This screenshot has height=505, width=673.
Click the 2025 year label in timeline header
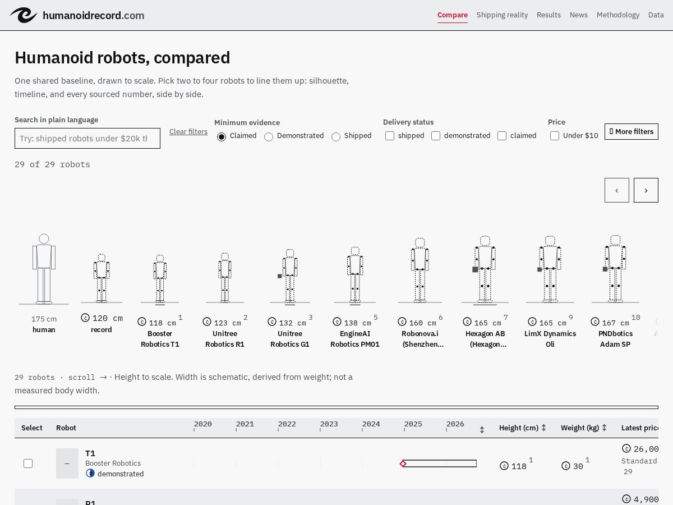point(413,424)
